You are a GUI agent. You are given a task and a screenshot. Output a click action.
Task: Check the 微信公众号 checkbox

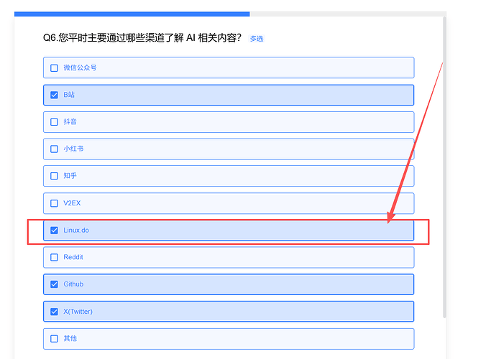[54, 68]
